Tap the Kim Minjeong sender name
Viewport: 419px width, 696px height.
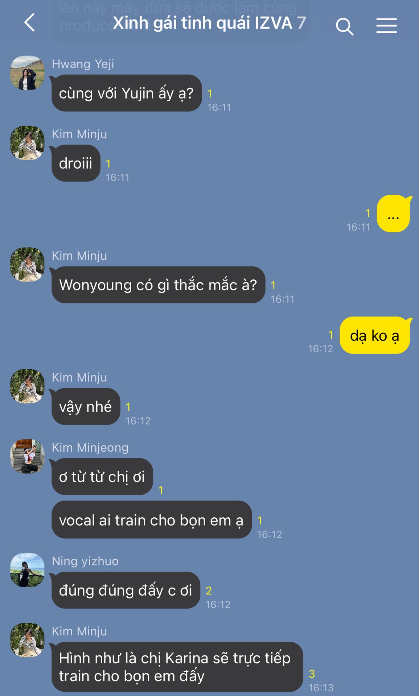90,448
